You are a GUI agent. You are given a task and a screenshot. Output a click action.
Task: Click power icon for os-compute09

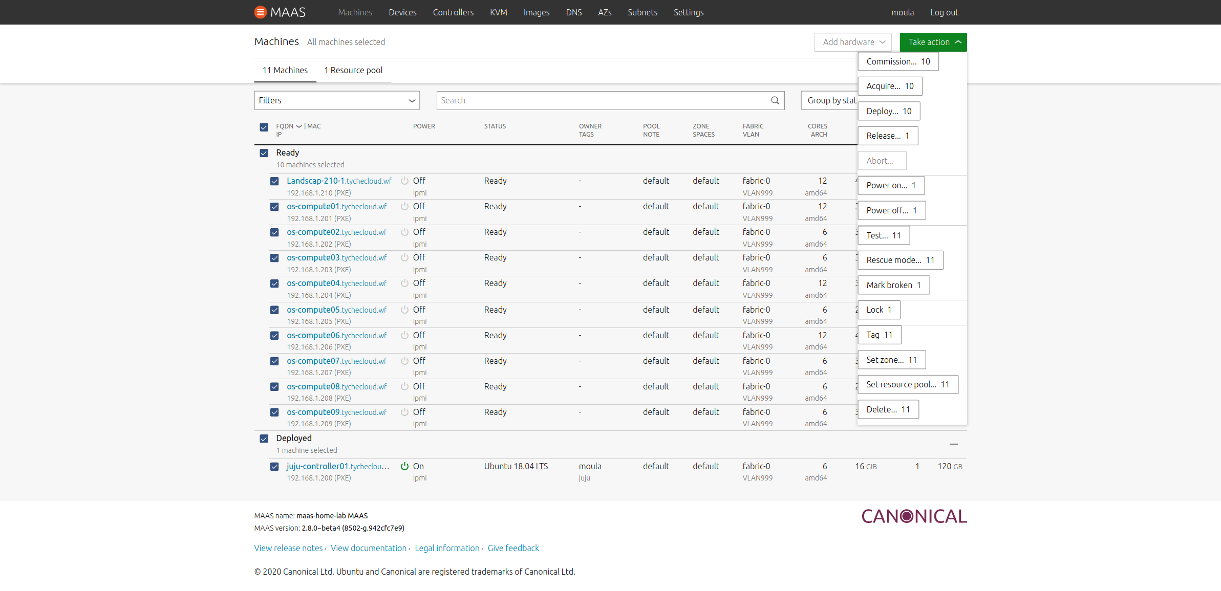(x=404, y=412)
